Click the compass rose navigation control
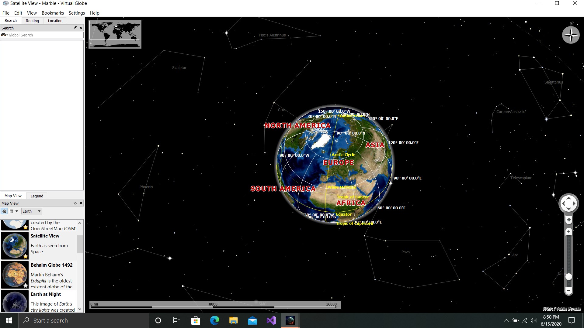This screenshot has height=328, width=584. (x=571, y=35)
